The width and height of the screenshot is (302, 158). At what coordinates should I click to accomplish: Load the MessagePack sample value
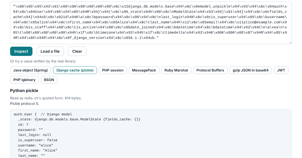(144, 70)
